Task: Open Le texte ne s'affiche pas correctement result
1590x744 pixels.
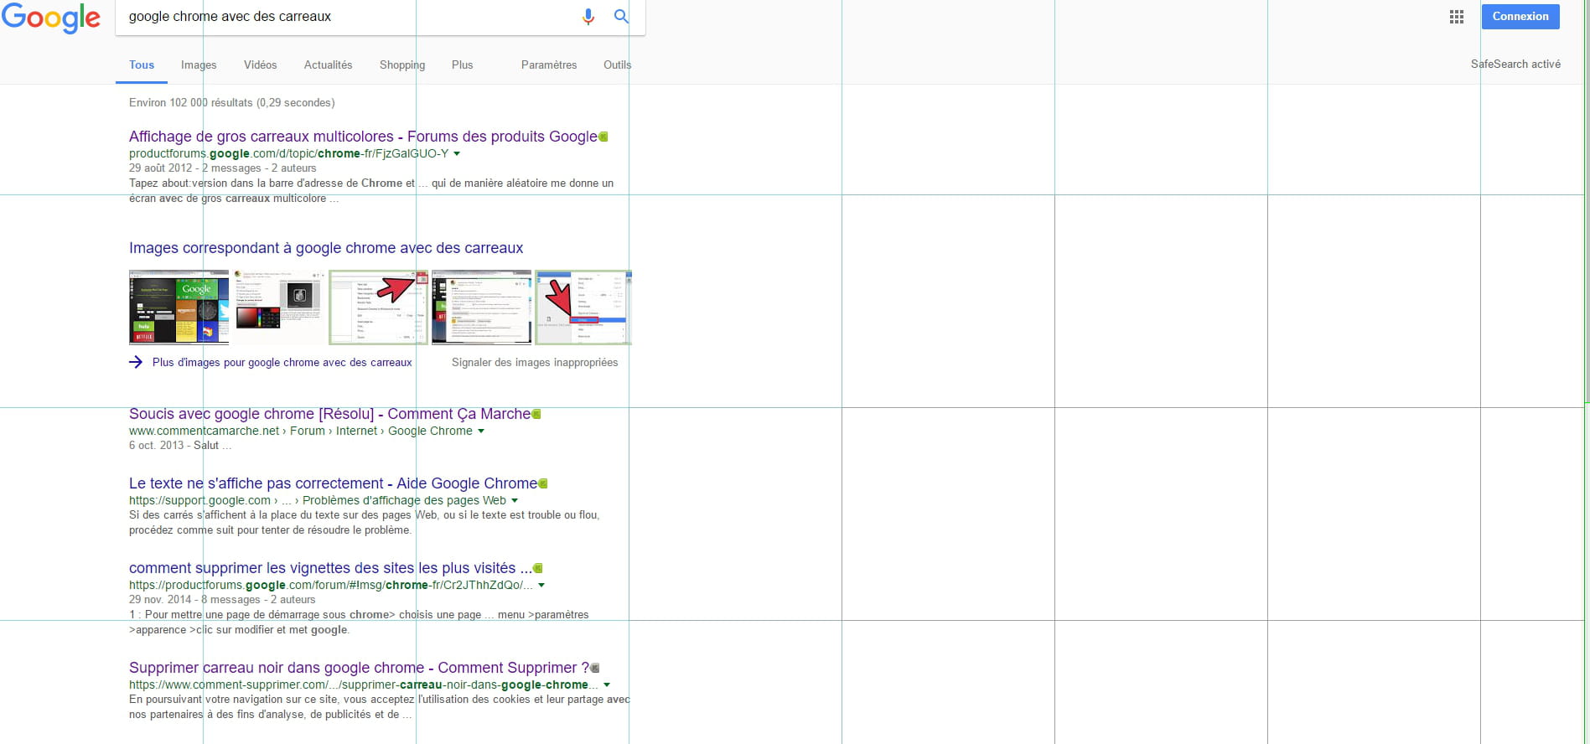Action: (x=333, y=483)
